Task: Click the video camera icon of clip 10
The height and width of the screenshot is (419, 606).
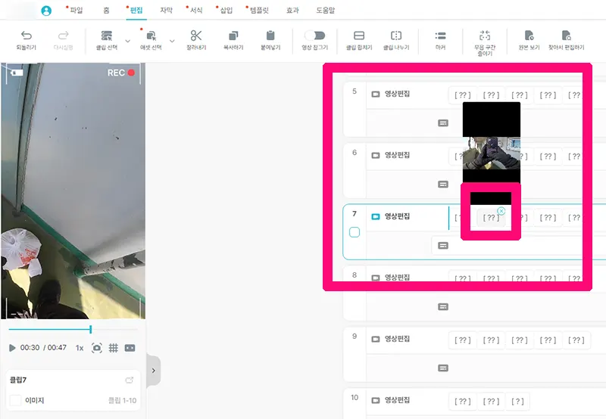Action: coord(375,401)
